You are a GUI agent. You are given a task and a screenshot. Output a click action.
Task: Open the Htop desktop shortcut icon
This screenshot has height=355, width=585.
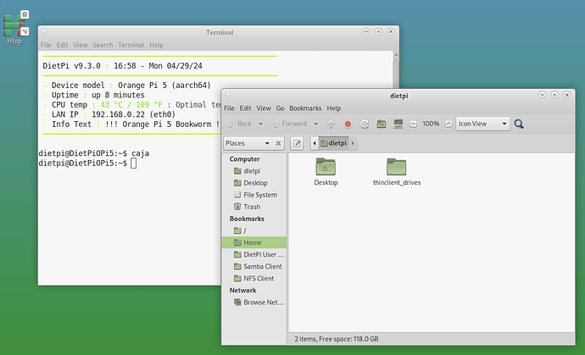pyautogui.click(x=15, y=27)
